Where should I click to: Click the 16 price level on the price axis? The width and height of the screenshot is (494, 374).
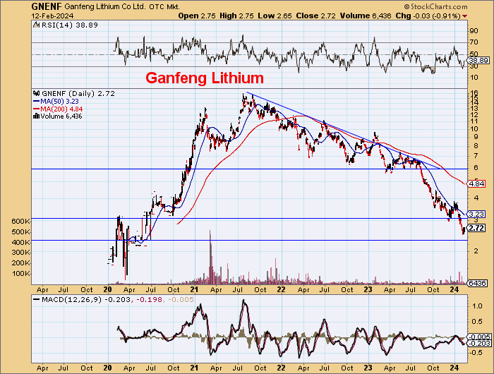click(x=474, y=93)
